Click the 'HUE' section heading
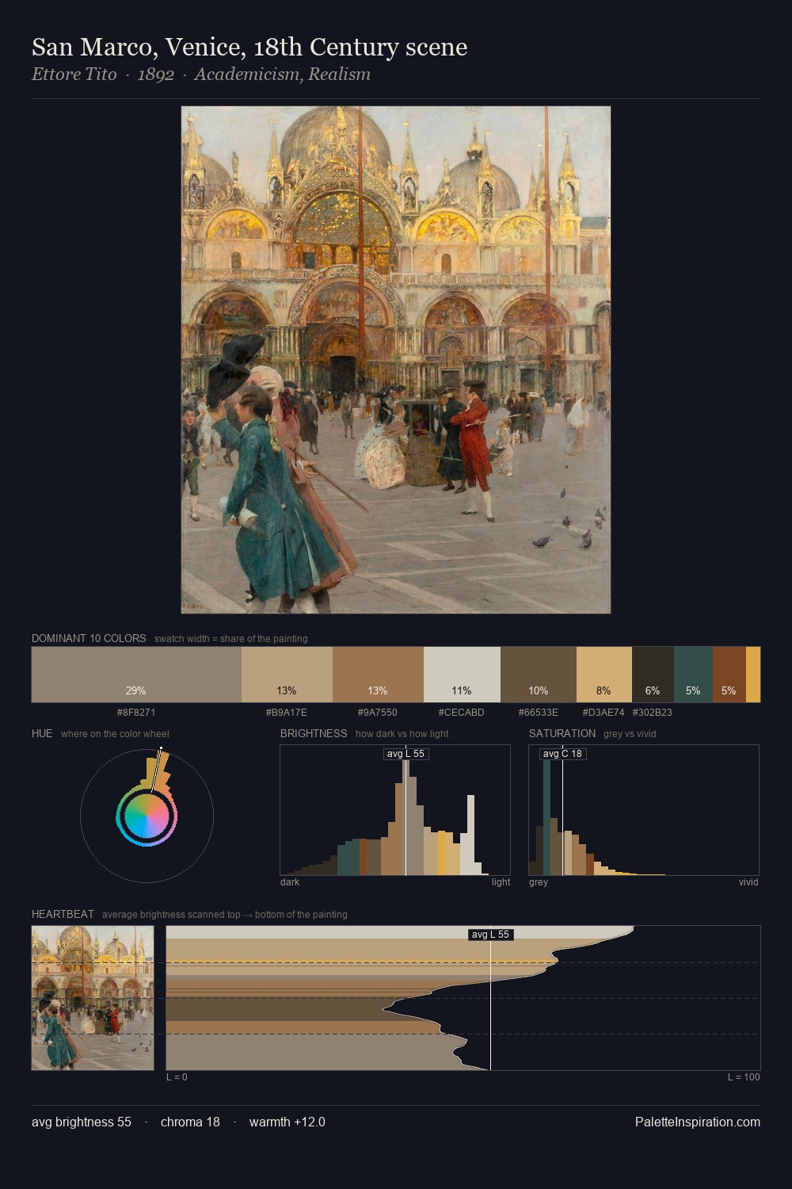 42,733
